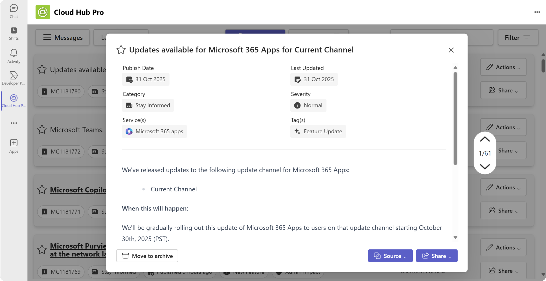Favorite the update using the dialog star
The width and height of the screenshot is (546, 281).
[121, 50]
